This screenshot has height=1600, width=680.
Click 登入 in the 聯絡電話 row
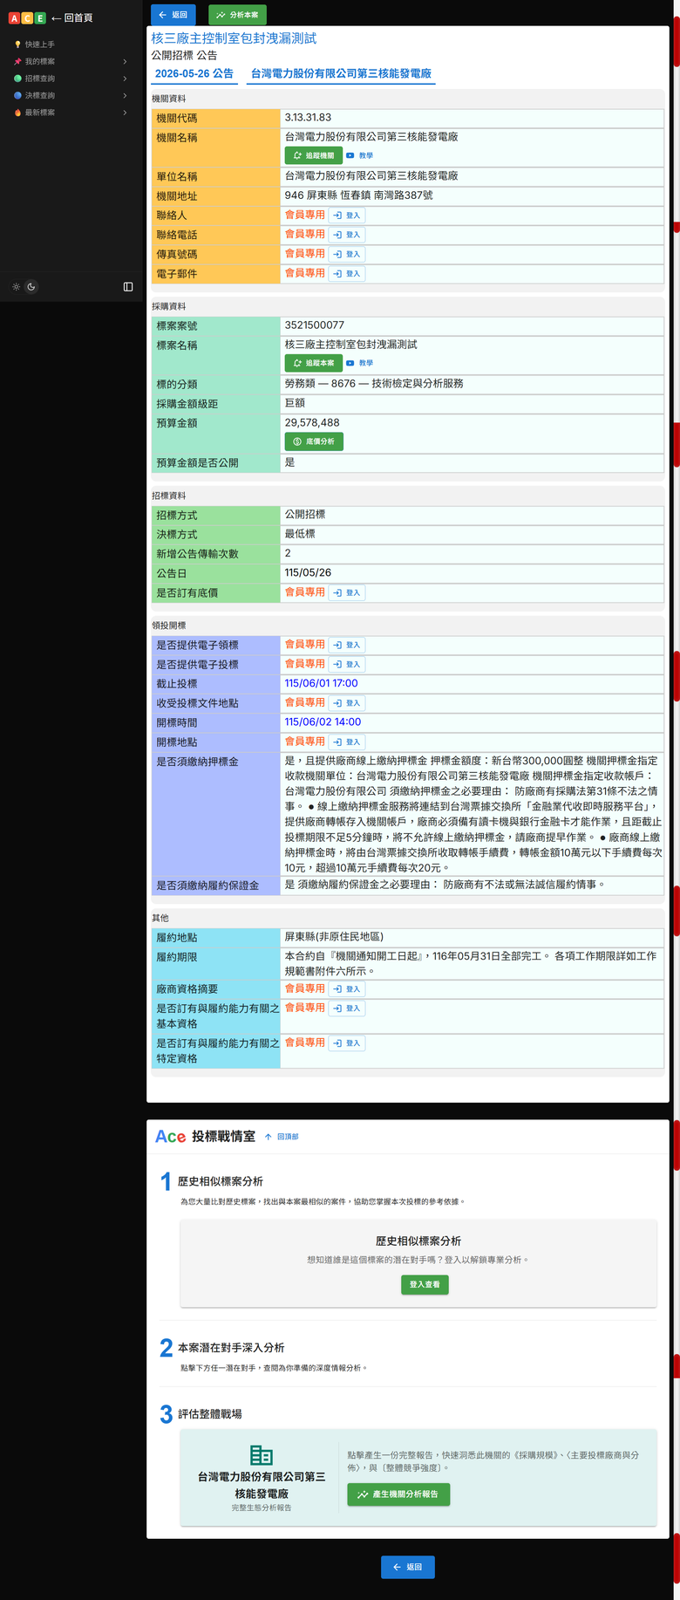tap(347, 235)
